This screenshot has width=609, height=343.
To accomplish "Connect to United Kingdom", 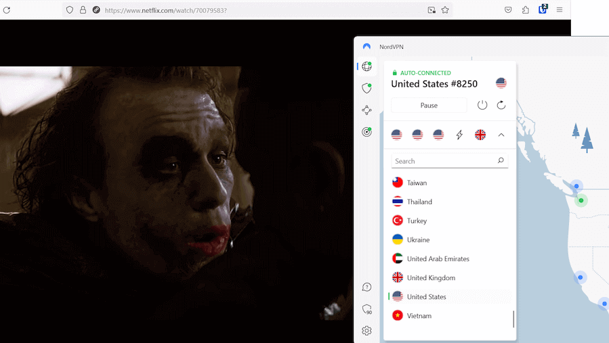I will point(450,278).
